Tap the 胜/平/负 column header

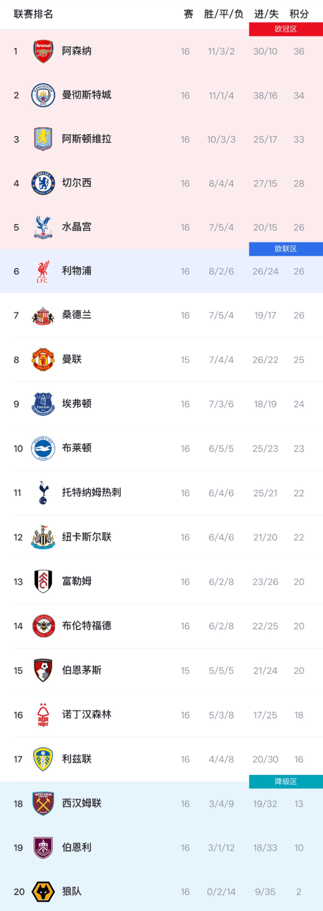pyautogui.click(x=223, y=14)
